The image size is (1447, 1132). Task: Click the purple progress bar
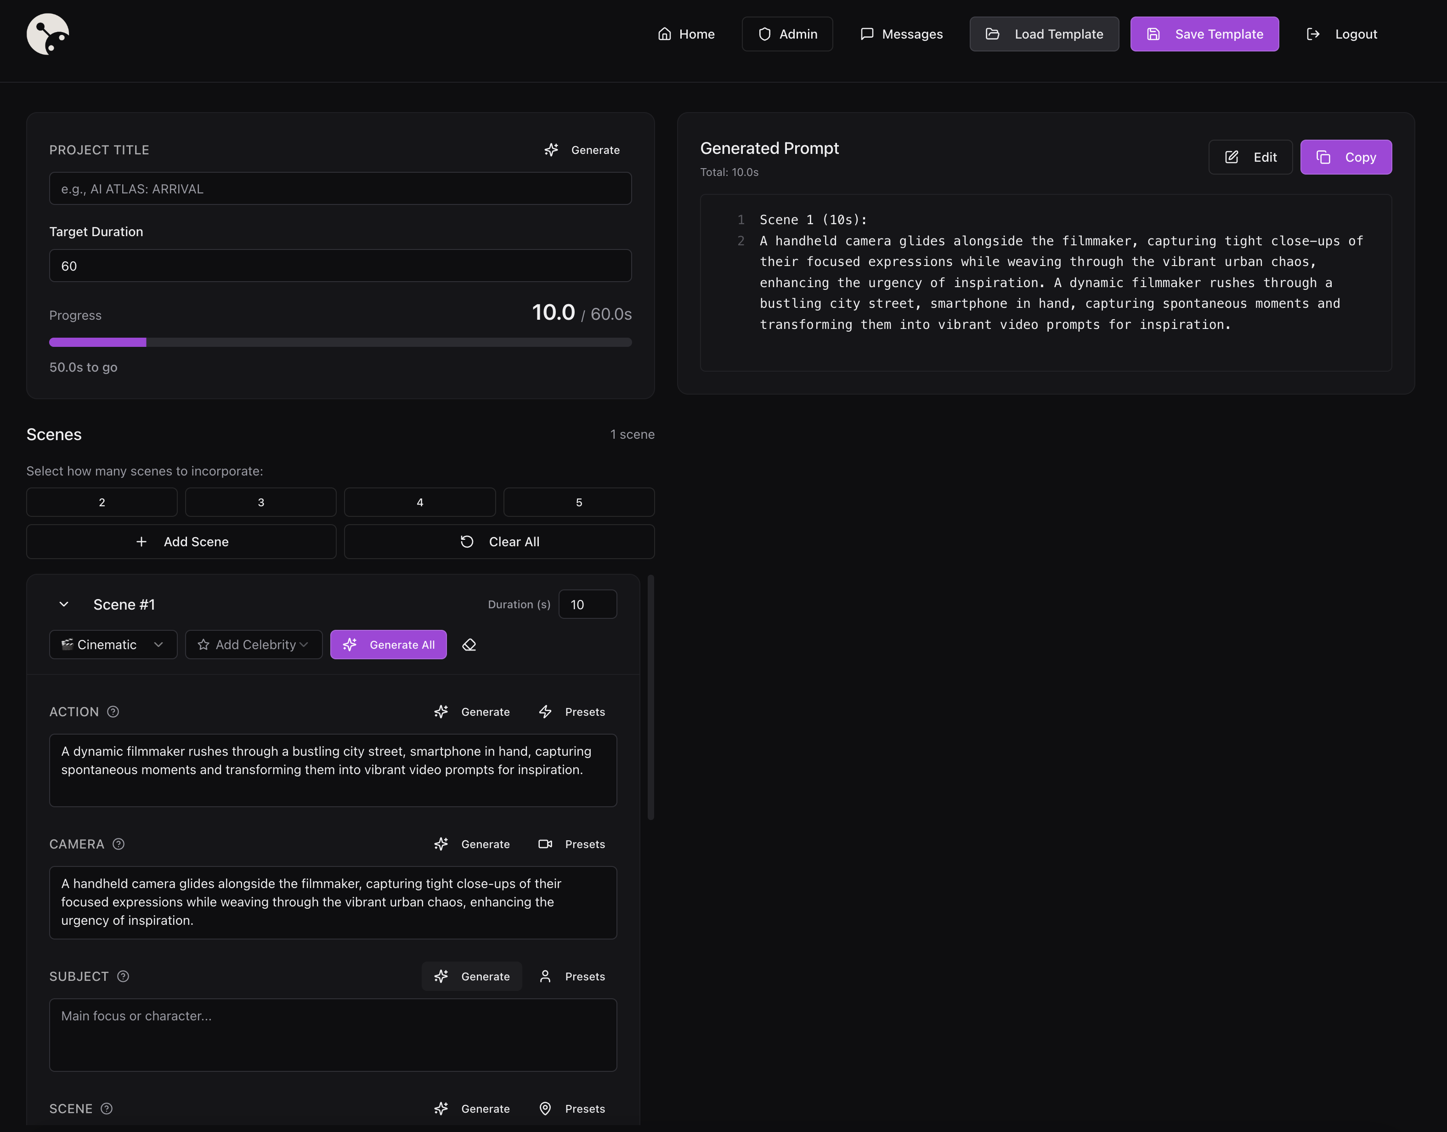[x=98, y=343]
